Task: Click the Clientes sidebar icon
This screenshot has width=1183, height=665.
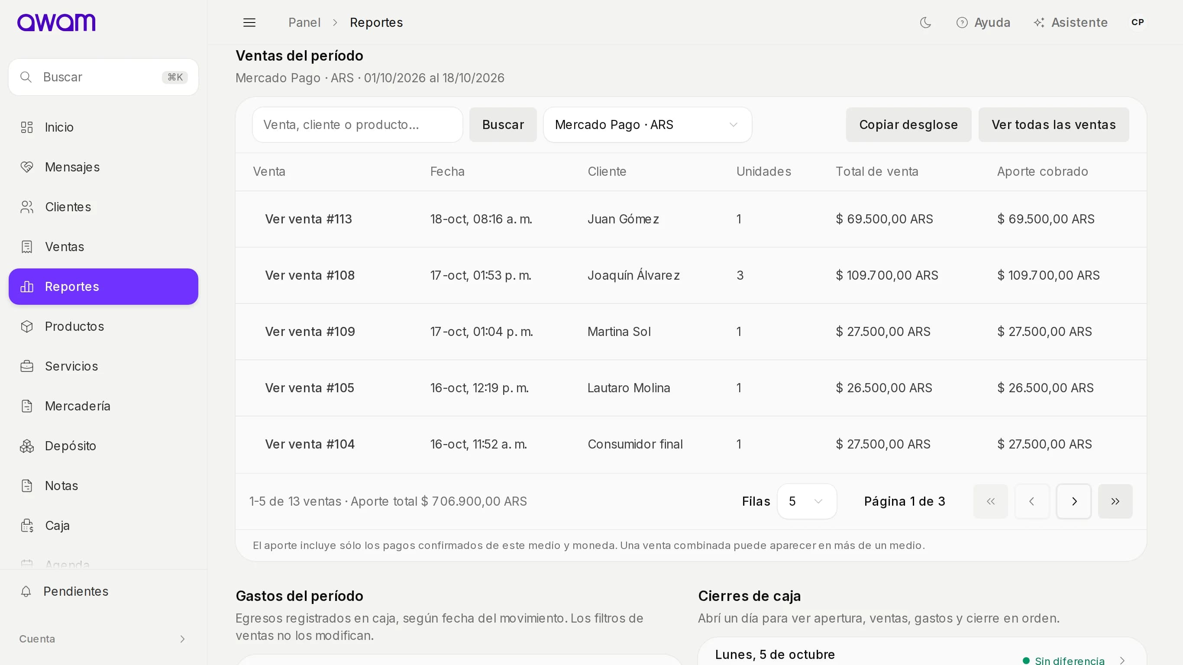Action: pos(27,207)
